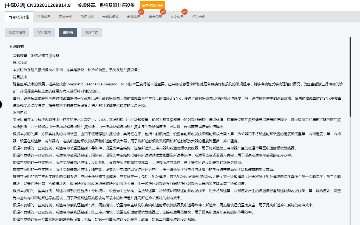Go to the 引证文献 tab

pos(87,17)
